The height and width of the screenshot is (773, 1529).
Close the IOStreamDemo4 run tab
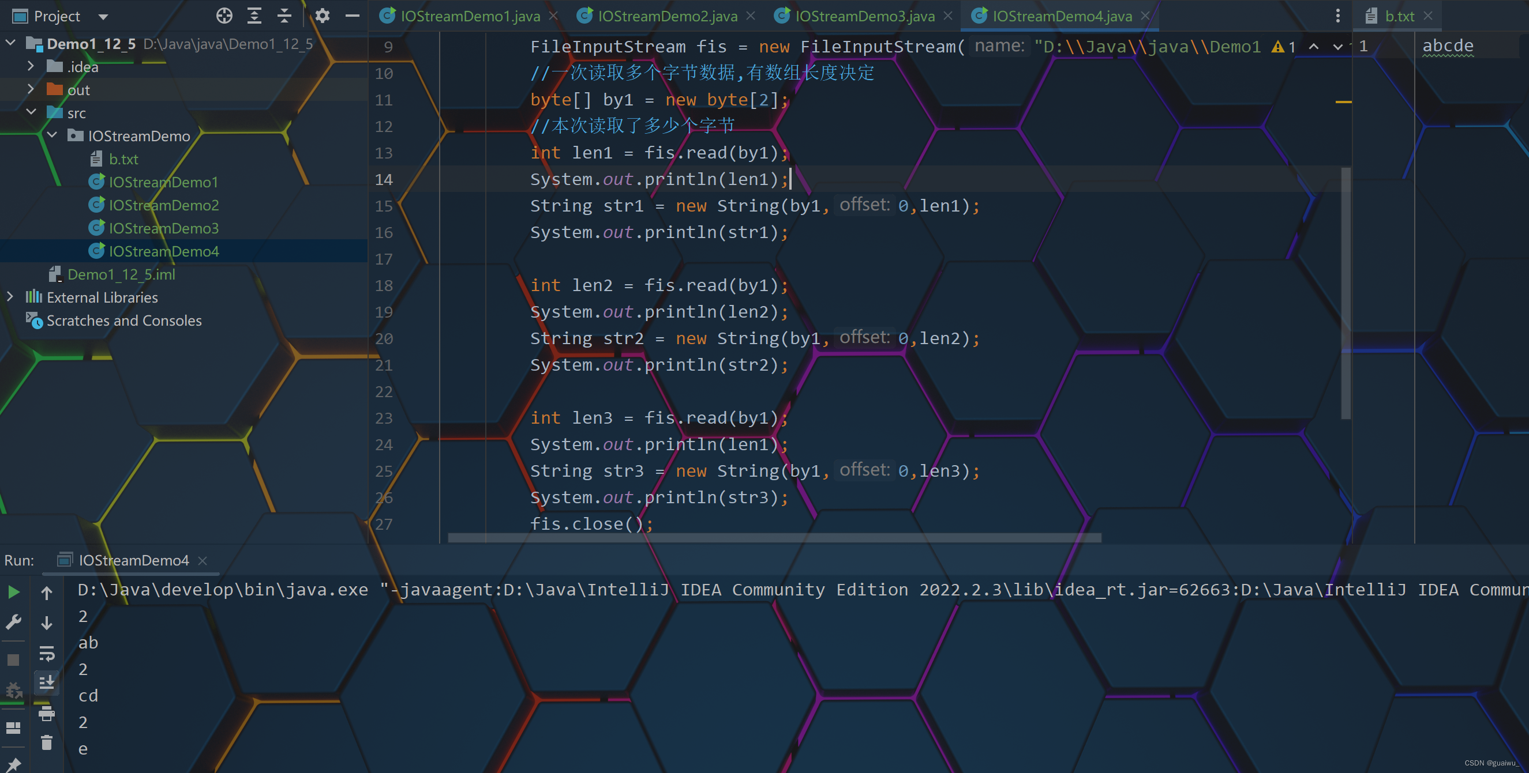point(203,560)
